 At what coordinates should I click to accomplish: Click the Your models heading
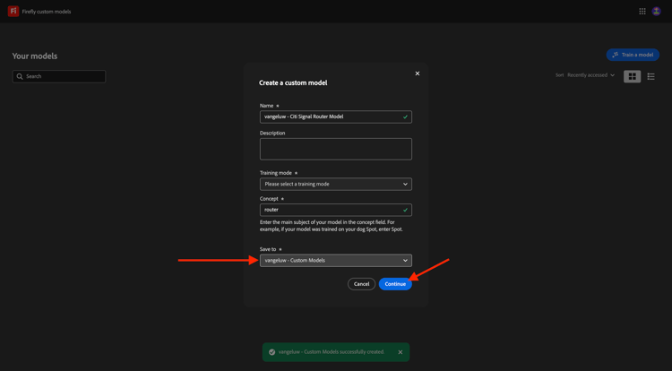[35, 56]
